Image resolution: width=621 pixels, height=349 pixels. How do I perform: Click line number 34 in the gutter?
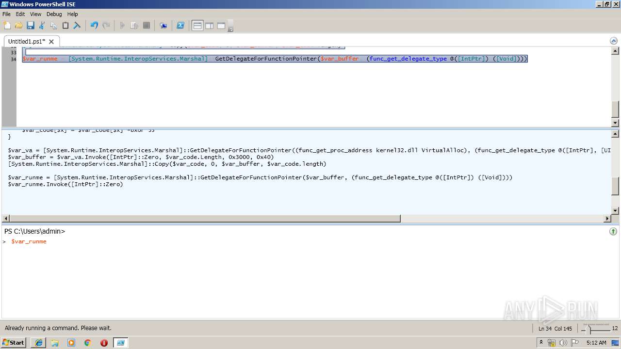[13, 59]
